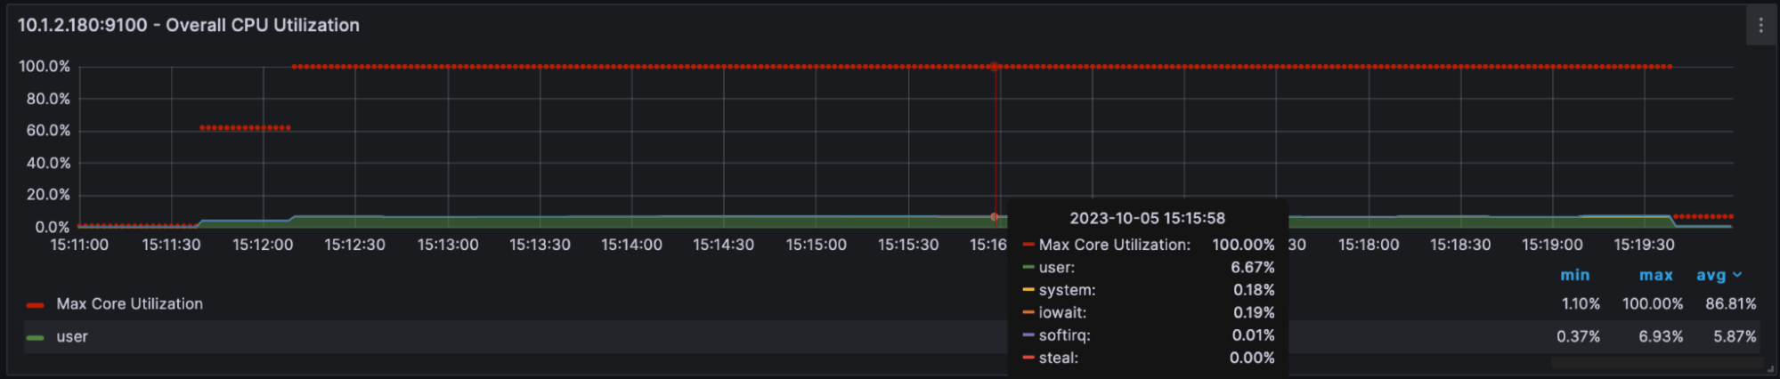Click the 5.87% avg value for user
This screenshot has height=379, width=1780.
click(1735, 337)
